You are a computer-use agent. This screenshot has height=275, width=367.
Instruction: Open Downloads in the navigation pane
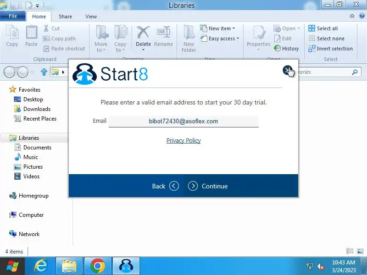pos(37,109)
